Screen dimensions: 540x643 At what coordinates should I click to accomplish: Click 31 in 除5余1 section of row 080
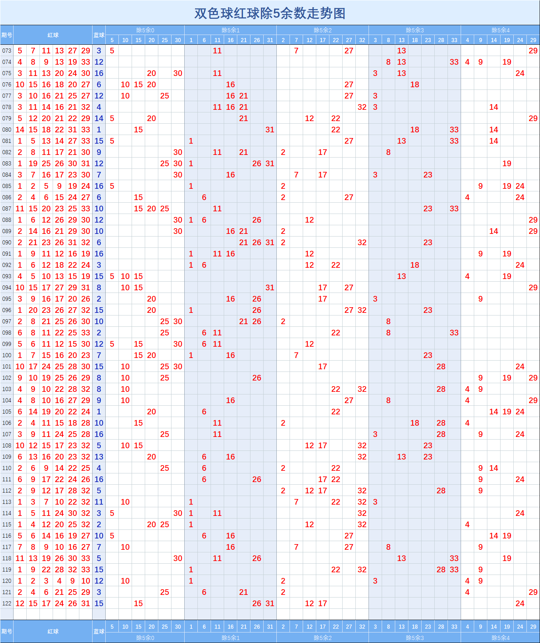pyautogui.click(x=270, y=129)
